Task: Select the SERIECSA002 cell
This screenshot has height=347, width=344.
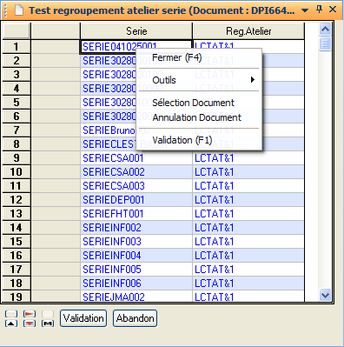Action: [136, 172]
